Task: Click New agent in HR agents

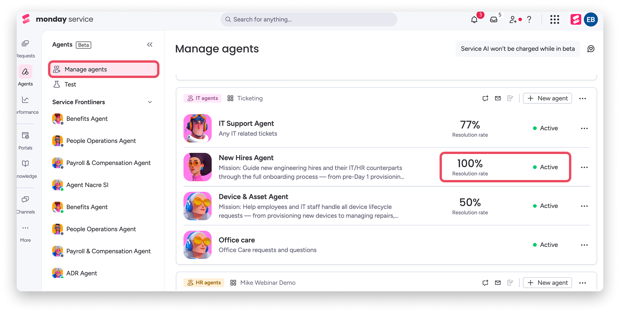Action: [547, 283]
